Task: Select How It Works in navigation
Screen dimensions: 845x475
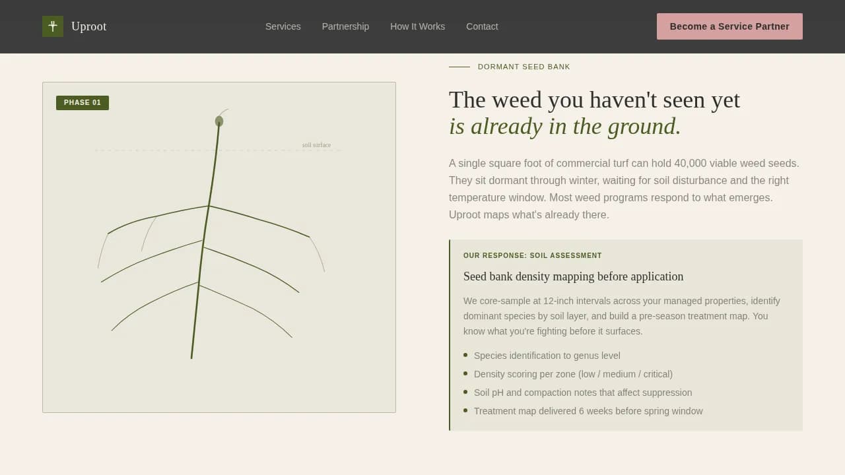Action: click(x=417, y=26)
